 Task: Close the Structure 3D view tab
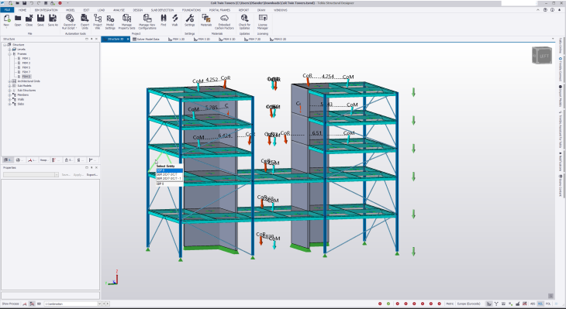click(128, 39)
